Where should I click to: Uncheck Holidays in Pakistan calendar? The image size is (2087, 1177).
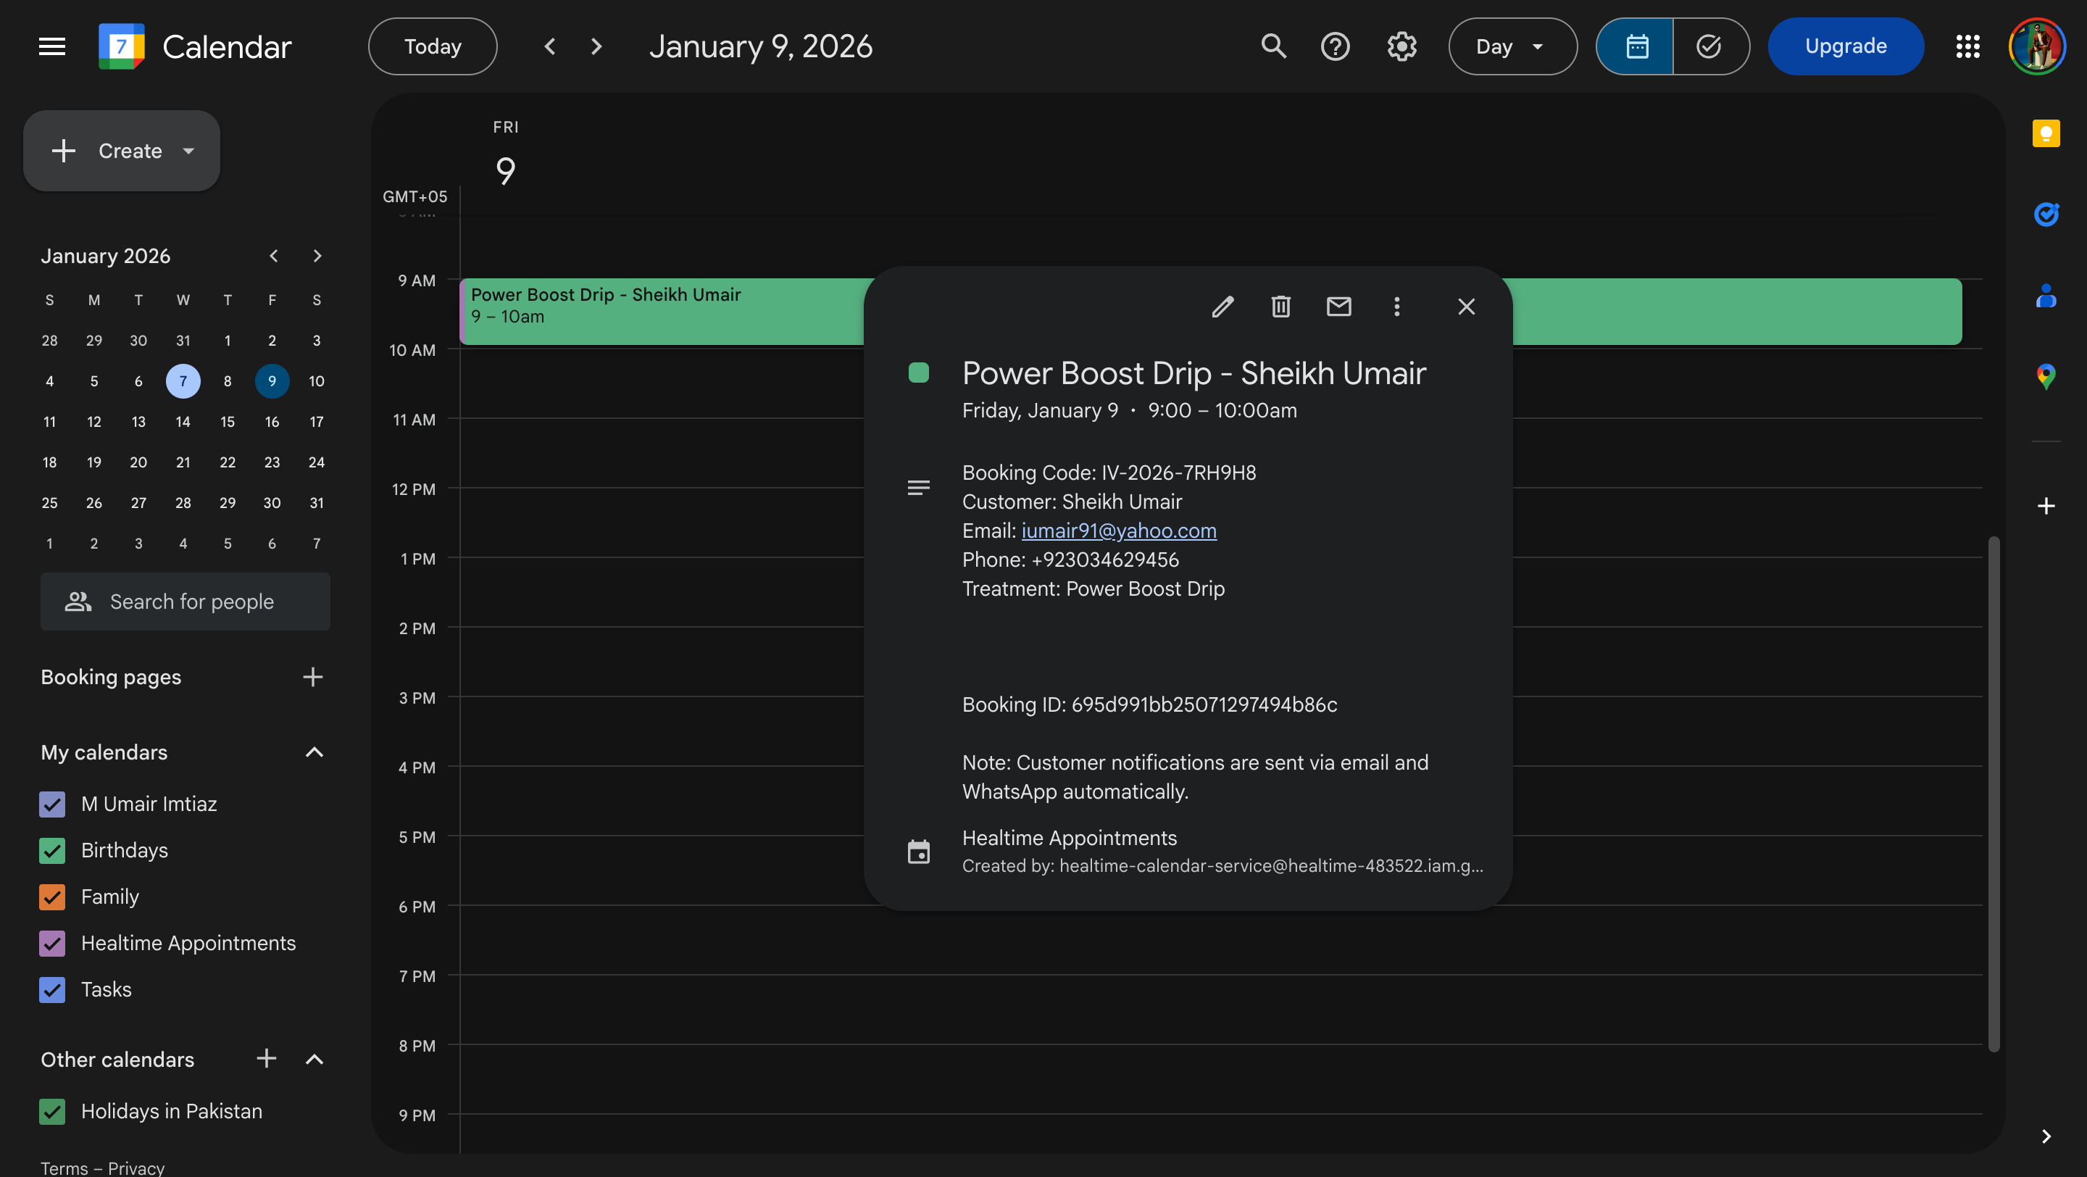[x=52, y=1111]
